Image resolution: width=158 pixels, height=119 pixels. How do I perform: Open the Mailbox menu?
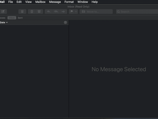click(x=40, y=2)
